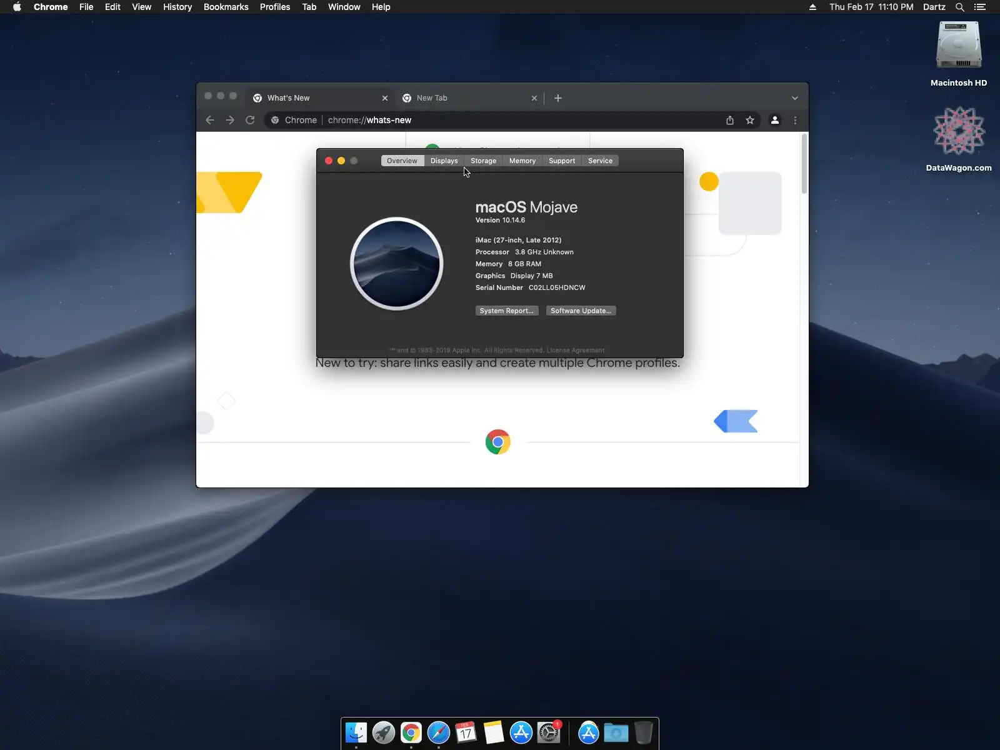1000x750 pixels.
Task: Open the Dartz user menu
Action: [934, 7]
